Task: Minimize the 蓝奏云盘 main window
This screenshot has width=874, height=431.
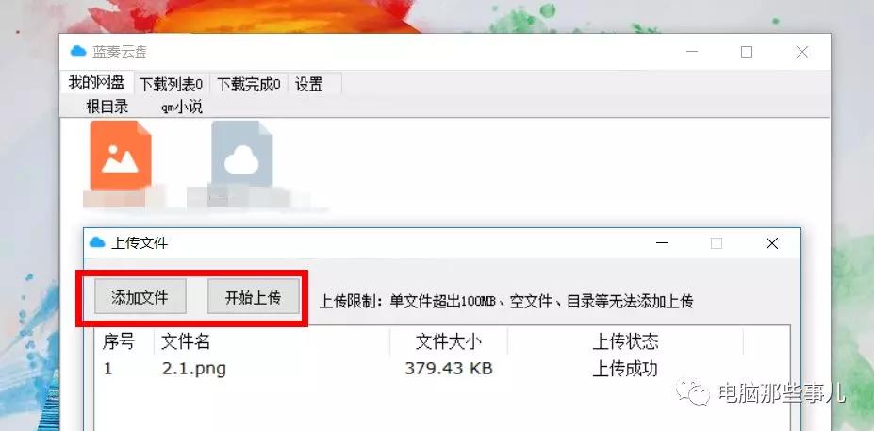Action: click(x=692, y=52)
